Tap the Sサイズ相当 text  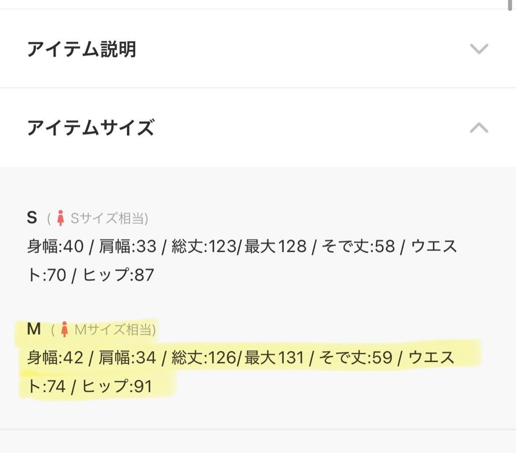point(109,218)
